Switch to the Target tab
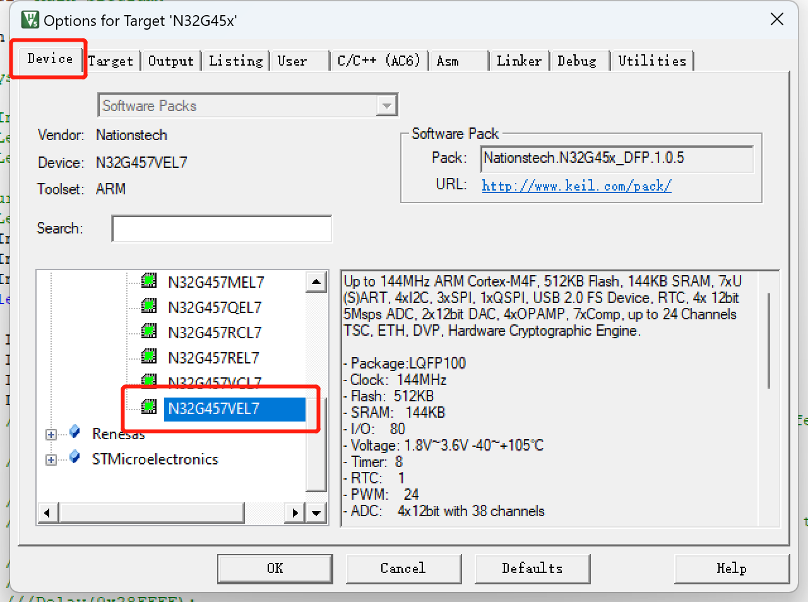This screenshot has width=808, height=602. coord(110,61)
